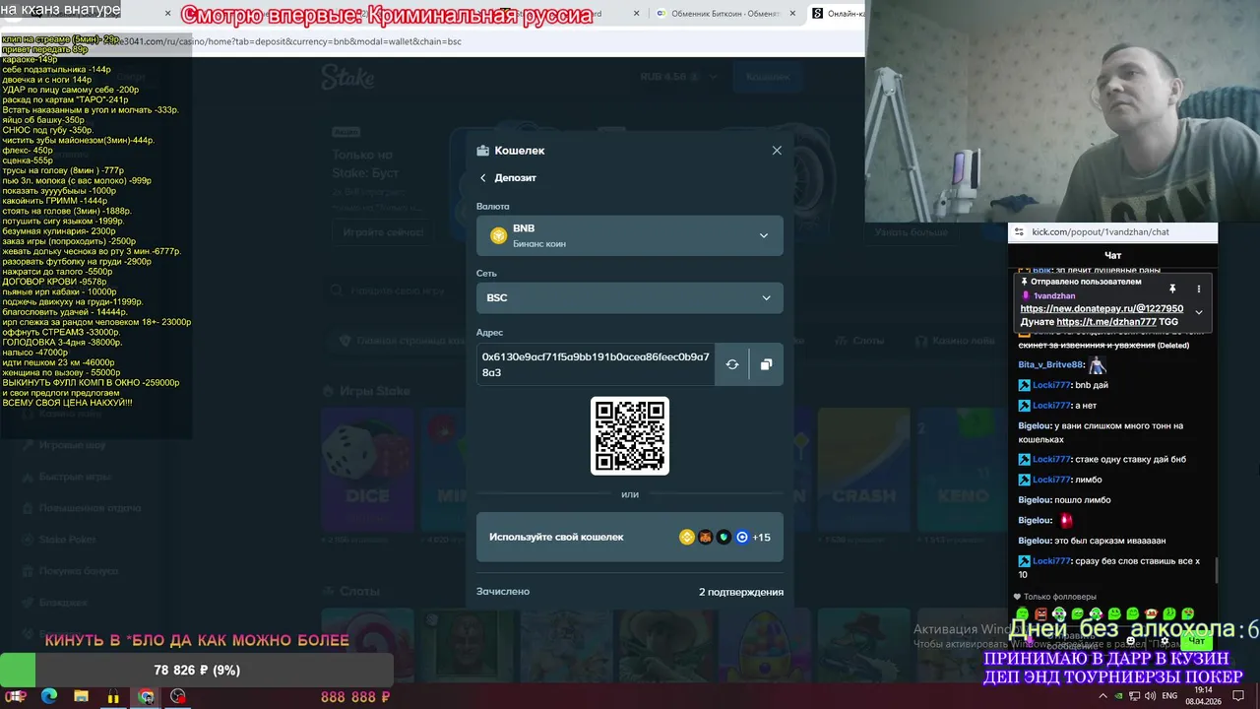
Task: Open the DICE game thumbnail
Action: 367,470
